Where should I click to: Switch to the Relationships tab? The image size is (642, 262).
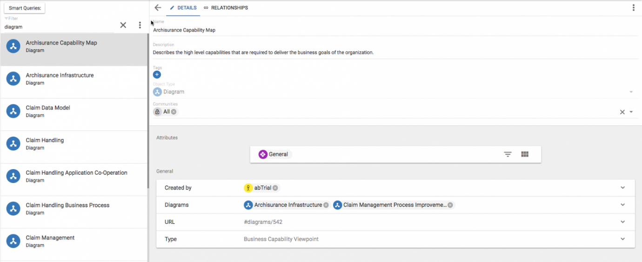226,8
